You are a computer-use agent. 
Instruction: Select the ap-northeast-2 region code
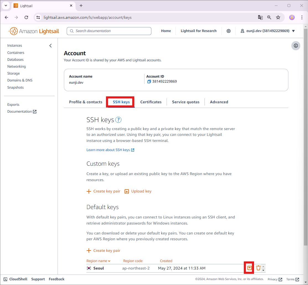(136, 268)
